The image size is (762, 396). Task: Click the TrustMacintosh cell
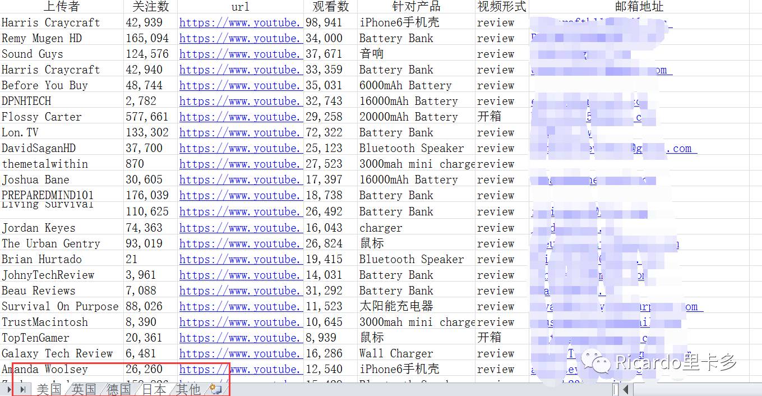click(62, 322)
